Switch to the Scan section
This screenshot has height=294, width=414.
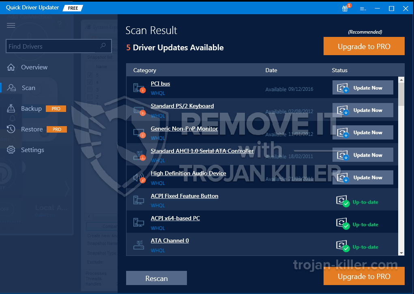click(x=28, y=88)
